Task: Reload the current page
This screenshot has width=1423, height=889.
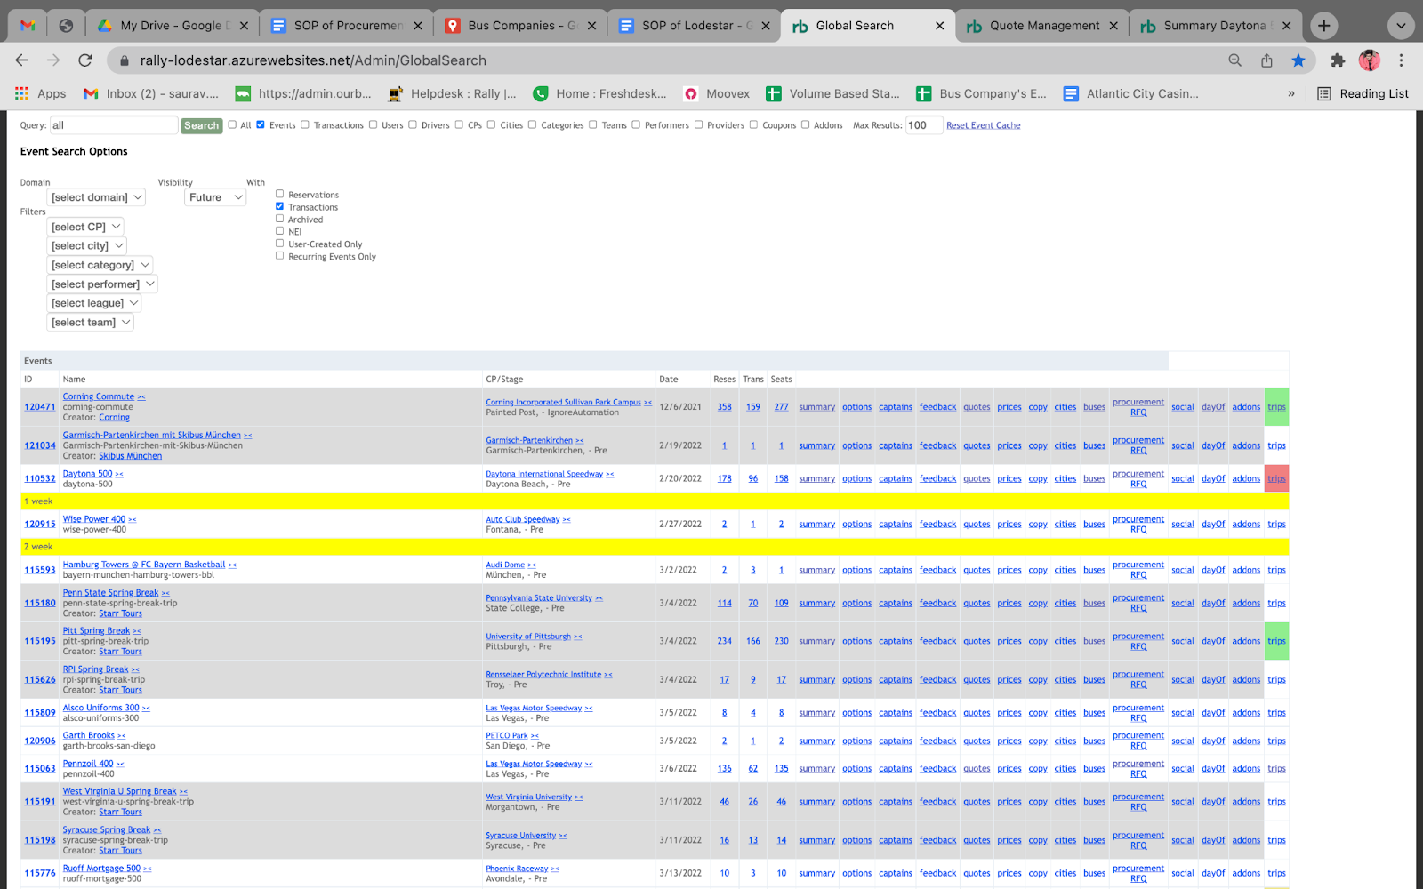Action: coord(85,60)
